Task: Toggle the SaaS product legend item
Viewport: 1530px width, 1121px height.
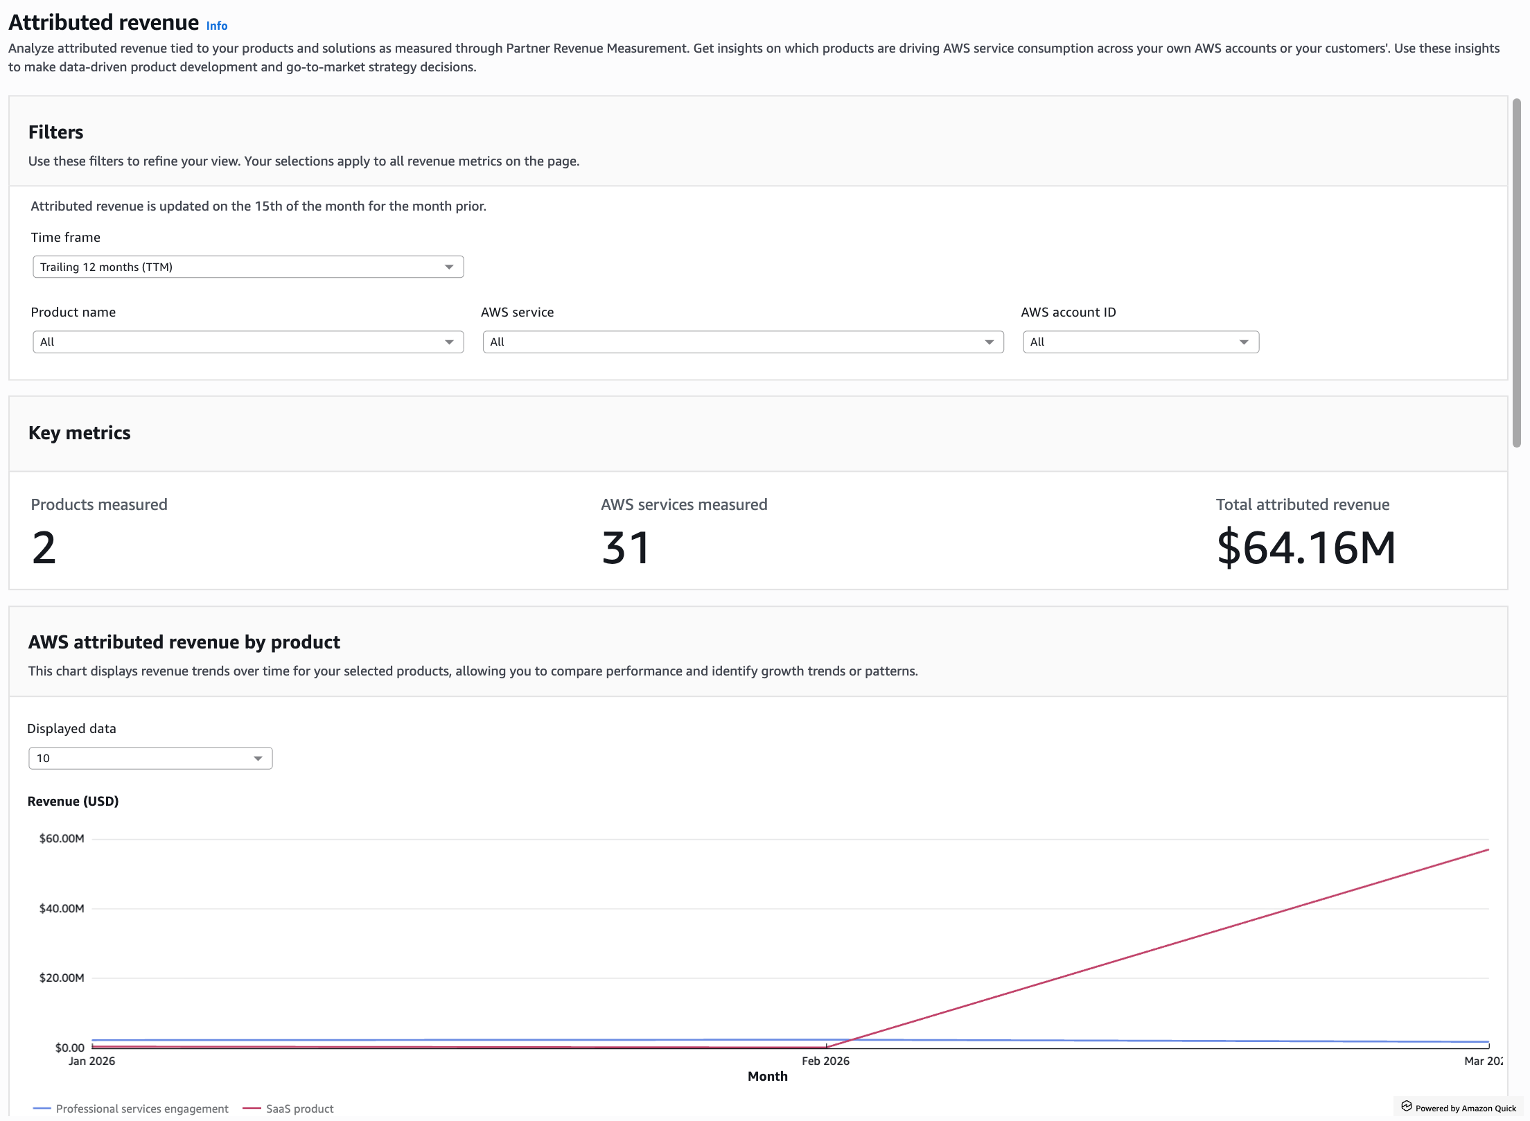Action: click(299, 1109)
